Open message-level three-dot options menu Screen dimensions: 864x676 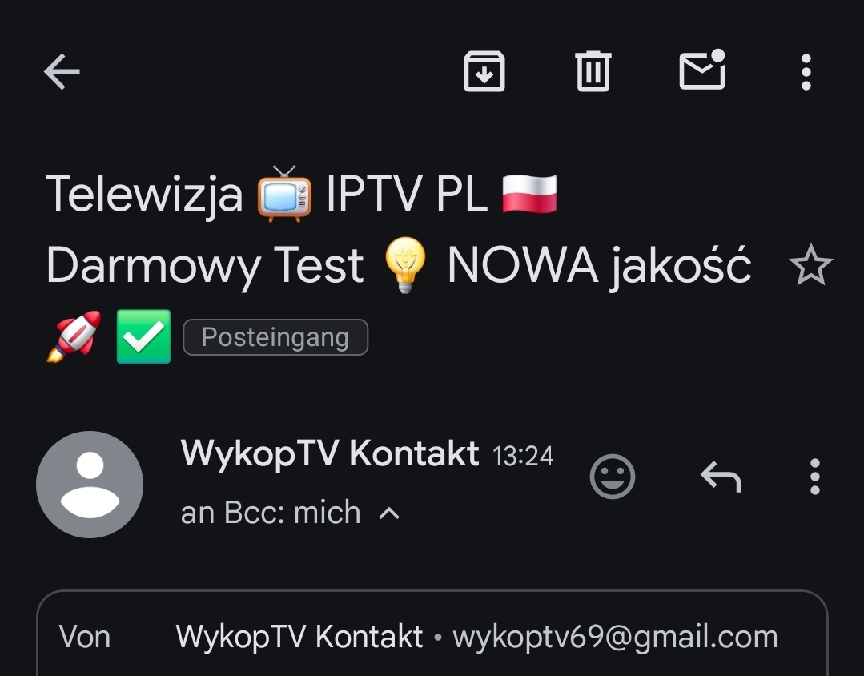coord(815,477)
